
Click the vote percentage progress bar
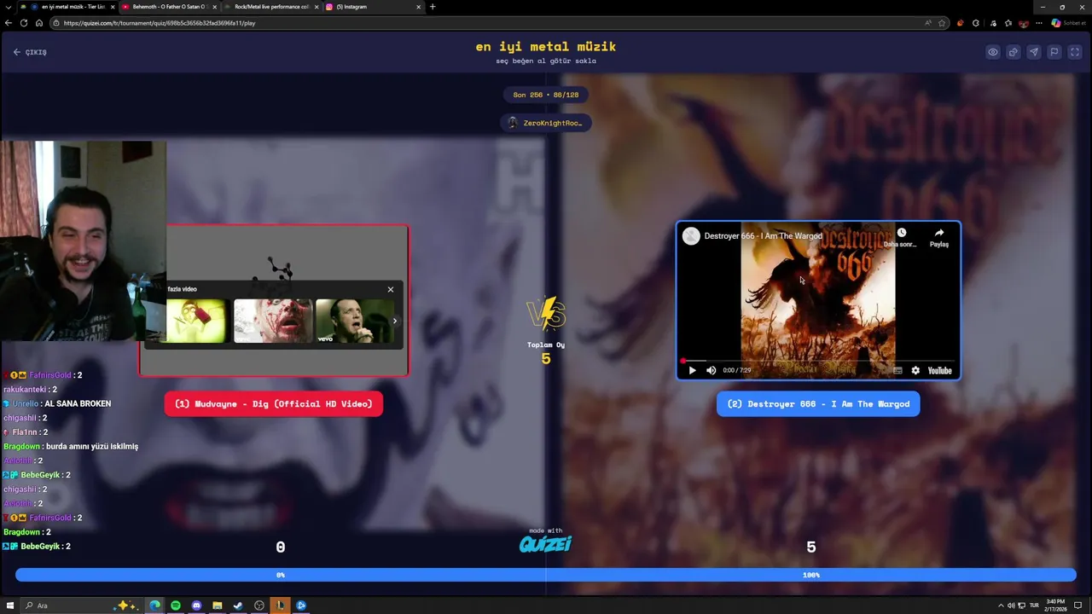pos(546,575)
